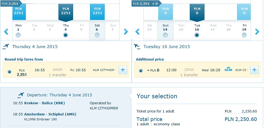
Task: Click the departure plane icon in itinerary panel
Action: tap(21, 95)
